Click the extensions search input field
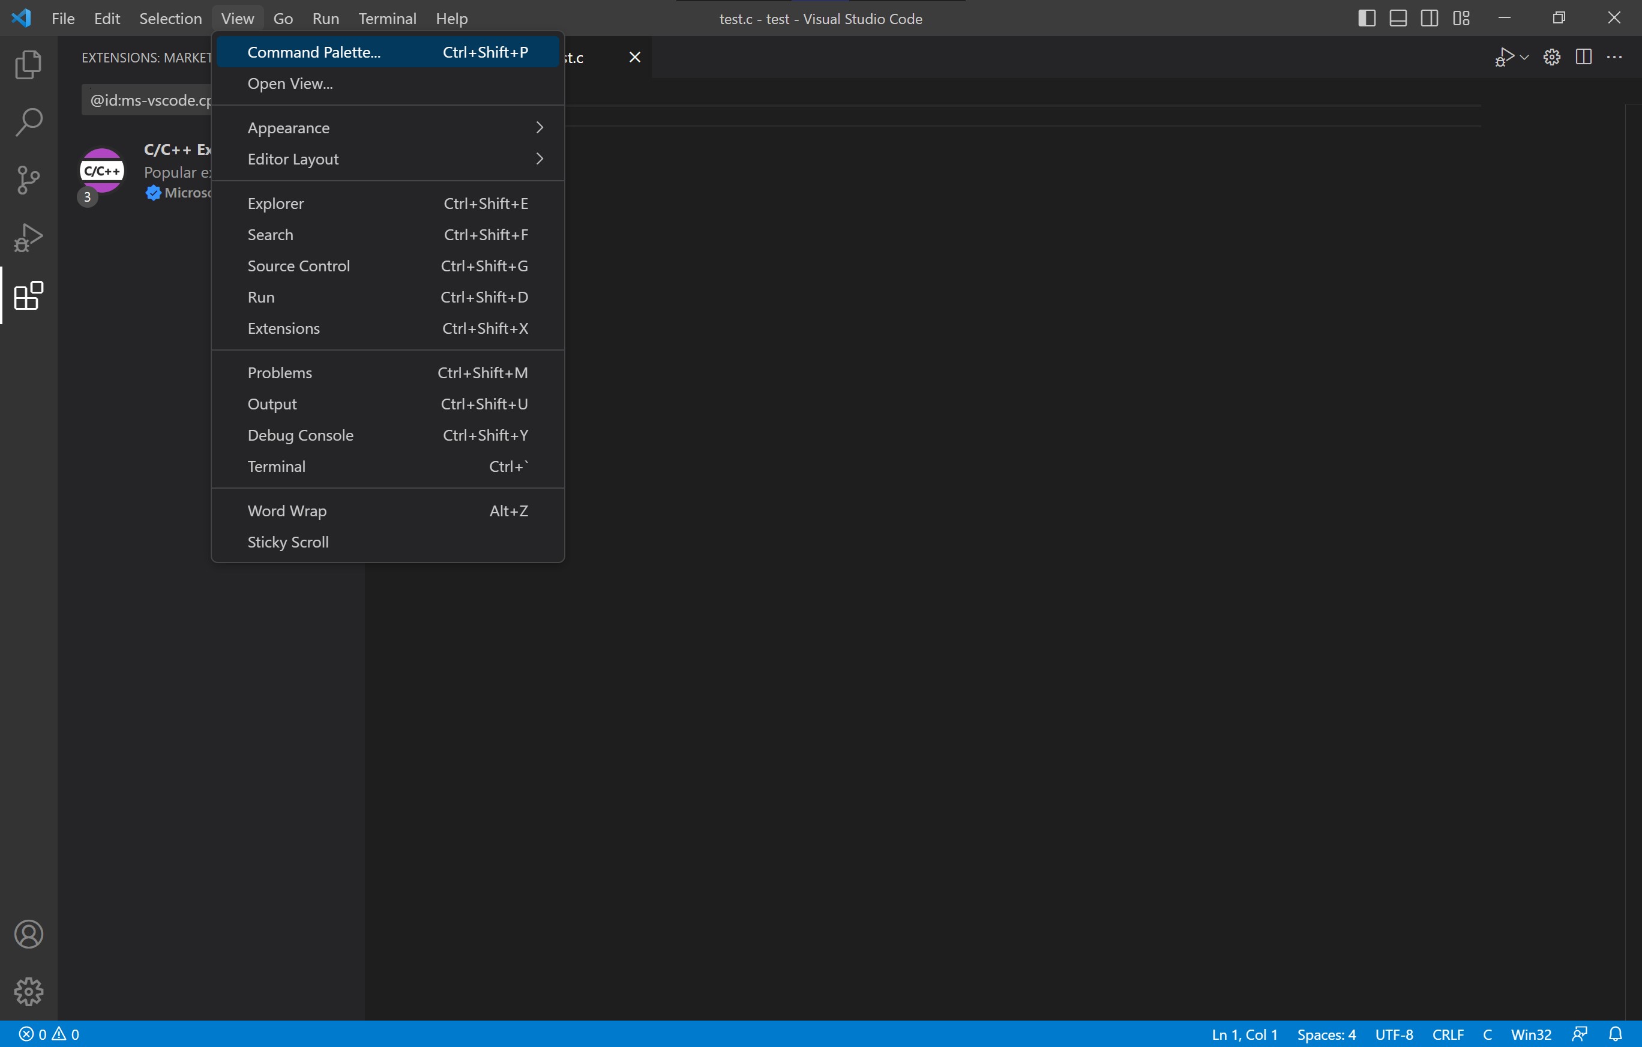 (147, 100)
